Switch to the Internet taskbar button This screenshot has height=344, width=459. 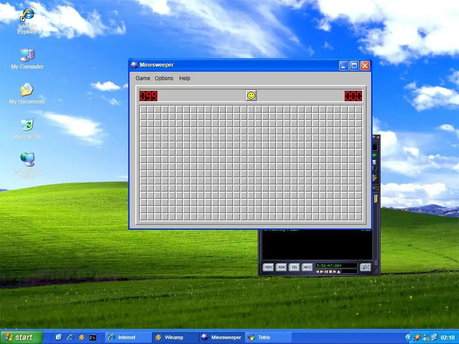(128, 337)
